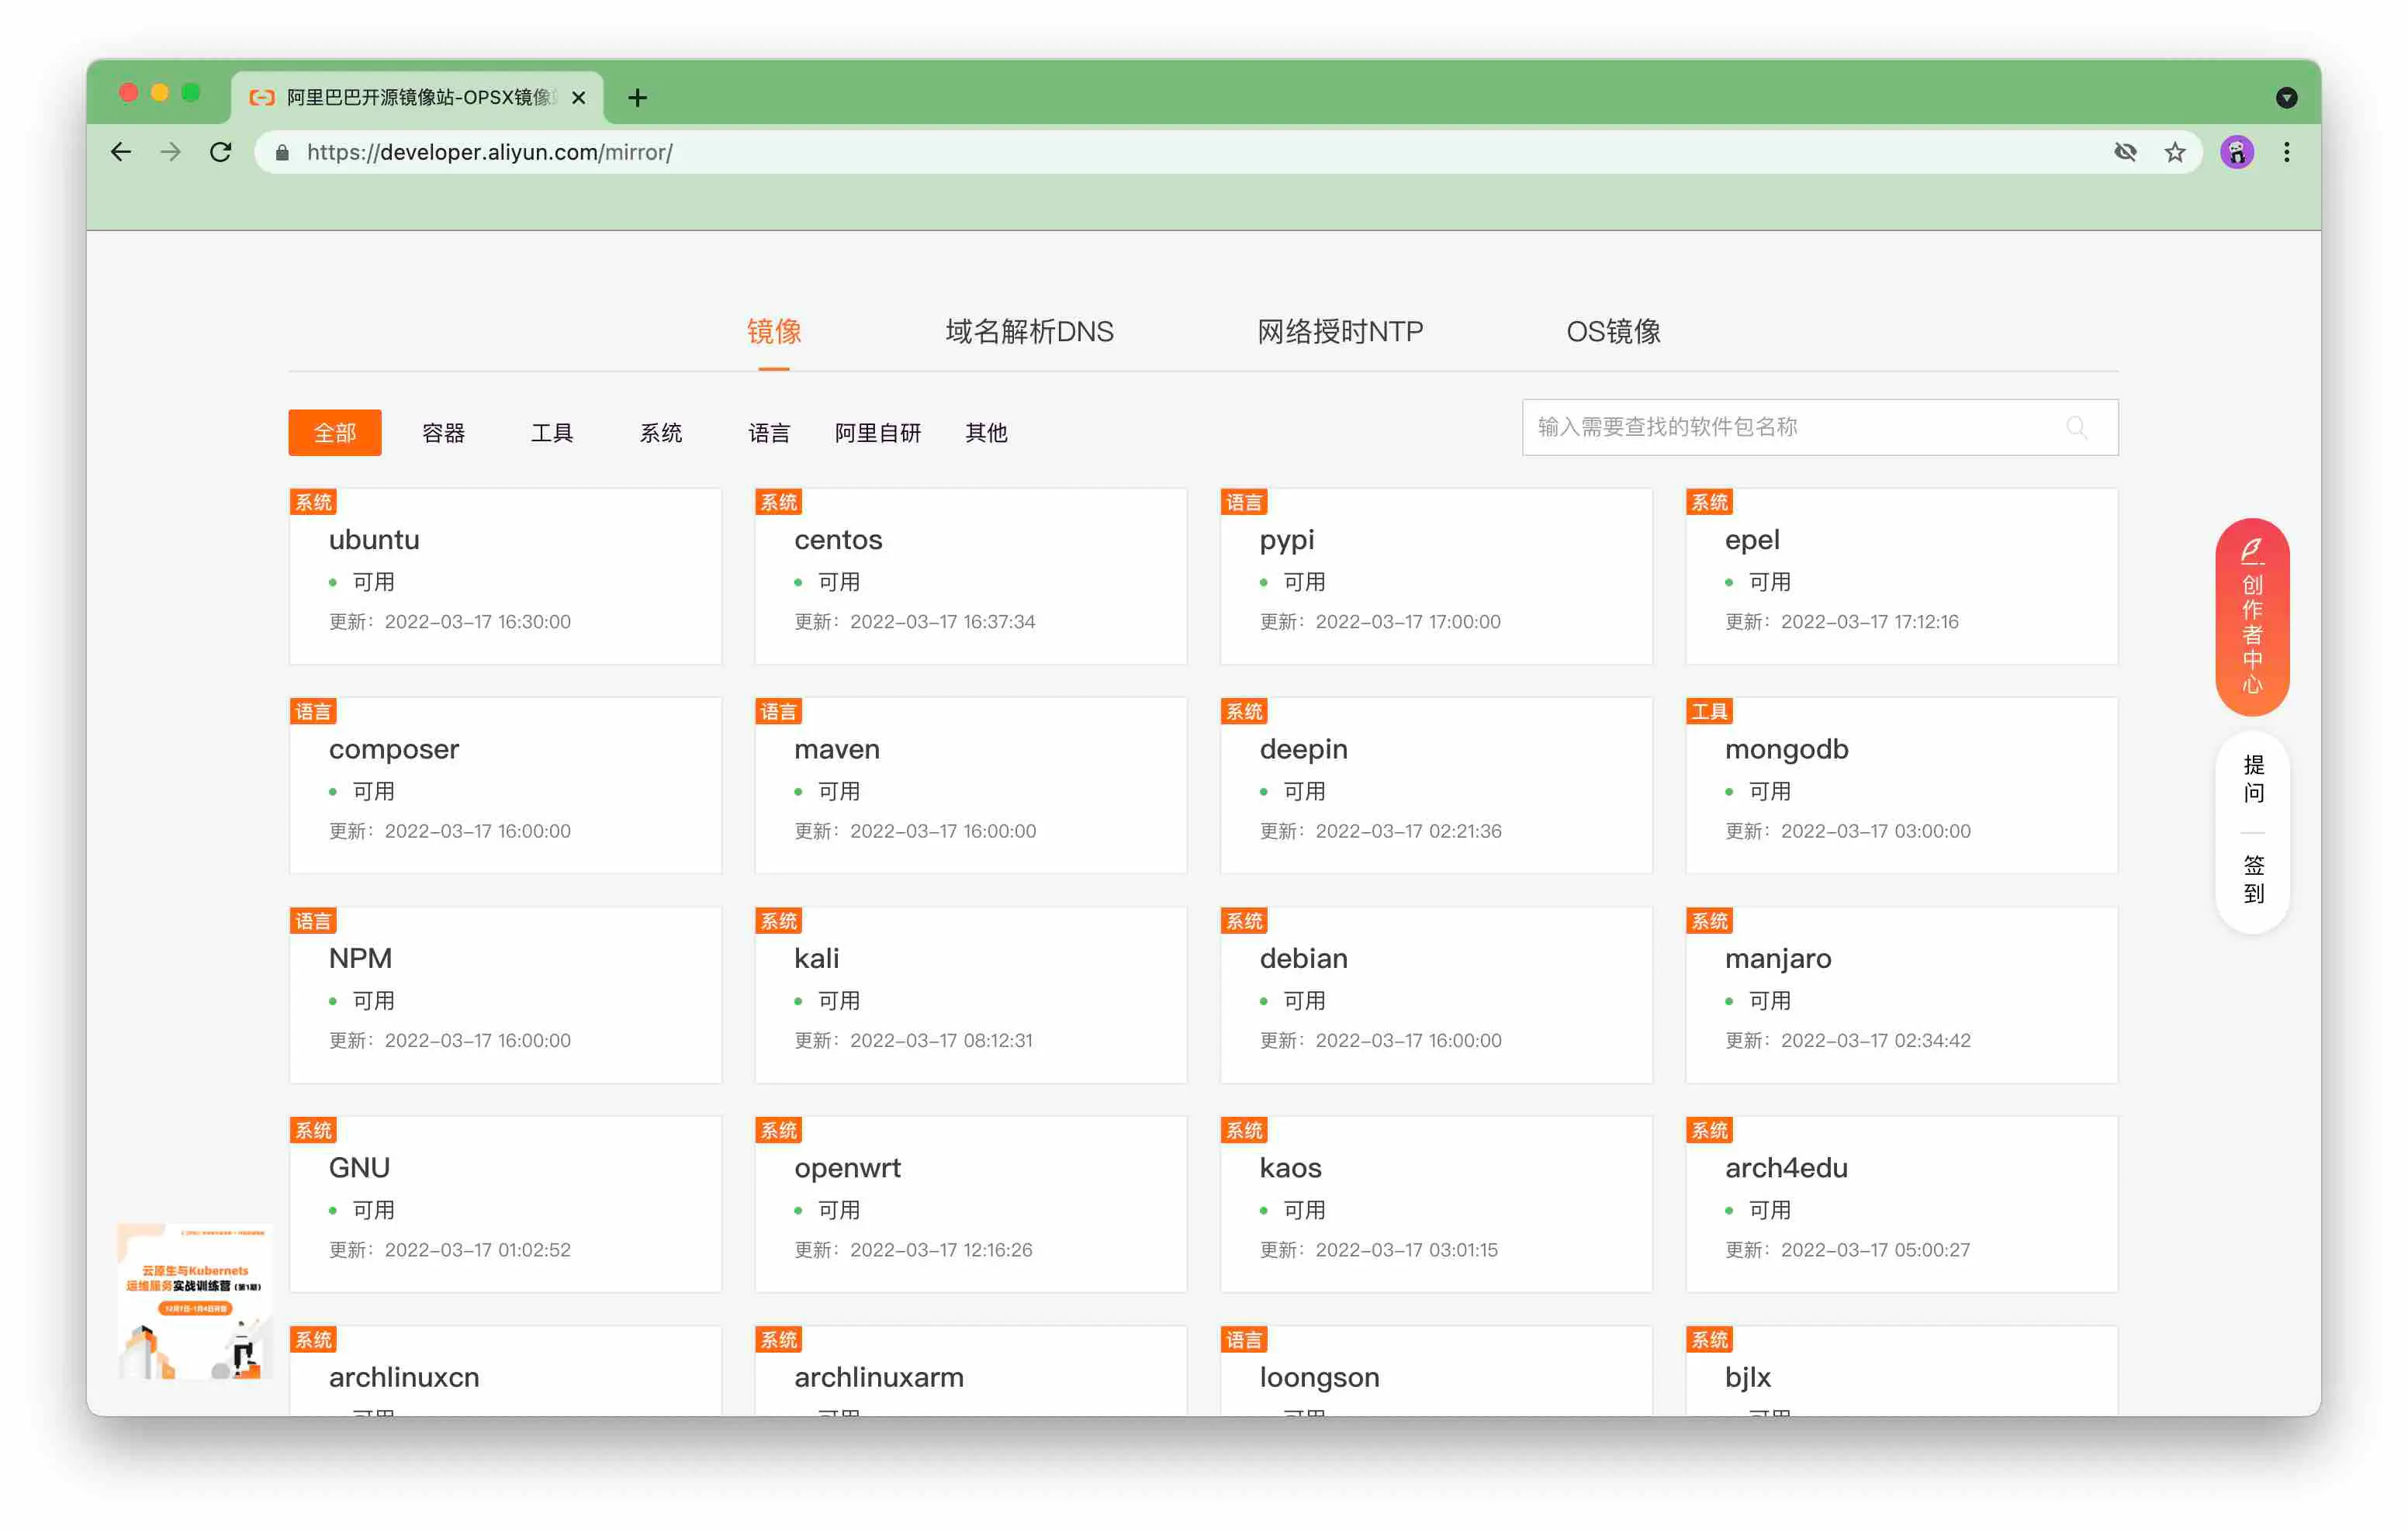This screenshot has width=2408, height=1531.
Task: Open the 创作者中心 floating button
Action: [x=2252, y=617]
